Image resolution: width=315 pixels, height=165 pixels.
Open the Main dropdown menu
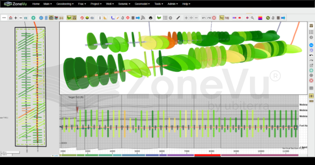pyautogui.click(x=48, y=4)
